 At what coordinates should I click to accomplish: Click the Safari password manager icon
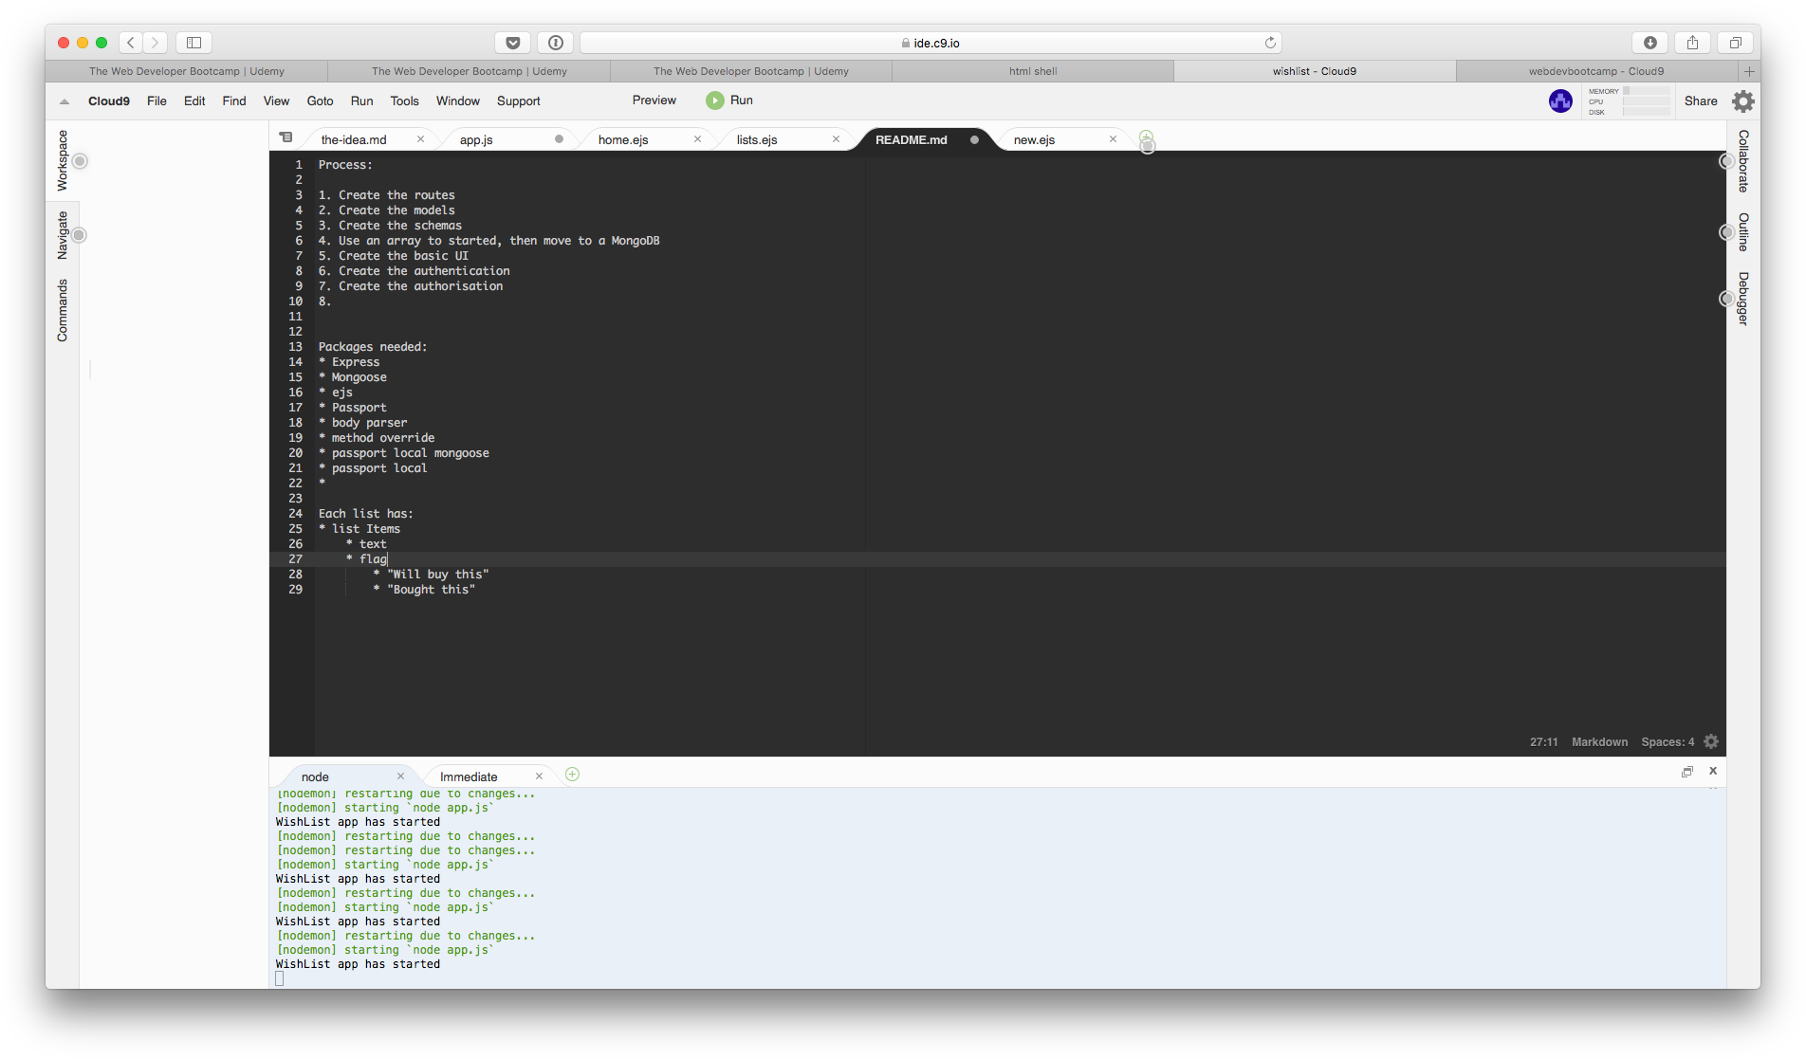(556, 43)
